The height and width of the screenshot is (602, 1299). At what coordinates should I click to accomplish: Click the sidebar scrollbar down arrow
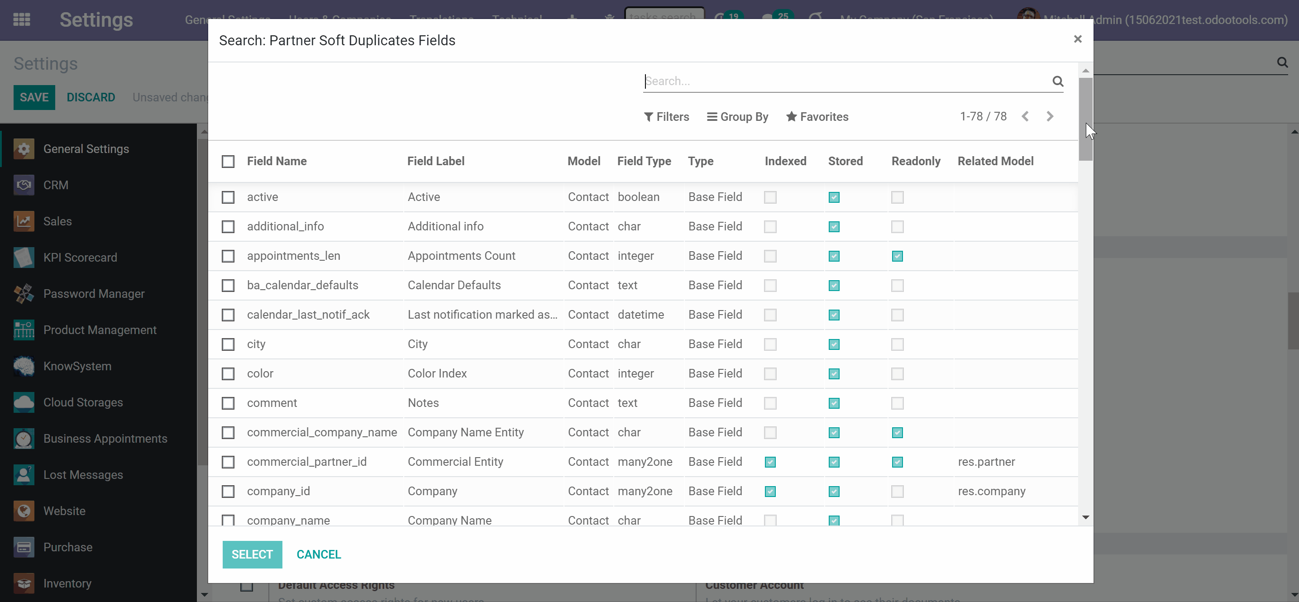(x=204, y=594)
